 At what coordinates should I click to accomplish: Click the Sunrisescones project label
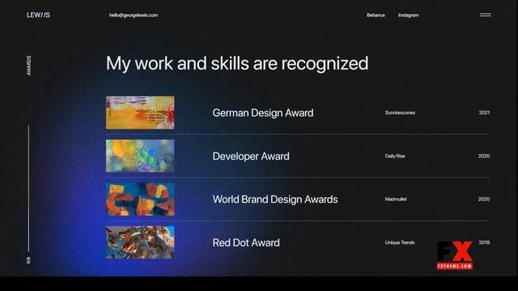400,113
